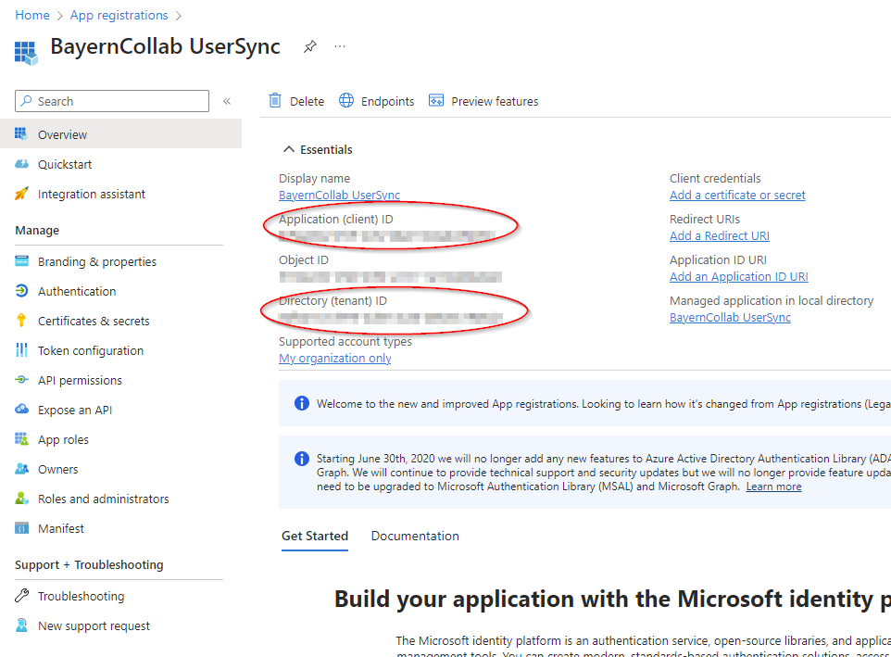Click Add a Redirect URI link
The height and width of the screenshot is (657, 891).
tap(719, 235)
